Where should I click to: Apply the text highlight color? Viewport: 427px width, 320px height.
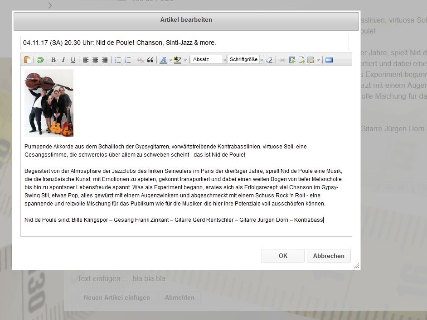pyautogui.click(x=177, y=60)
